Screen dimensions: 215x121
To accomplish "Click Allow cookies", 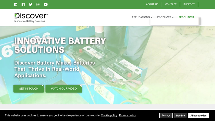I will pos(199,116).
